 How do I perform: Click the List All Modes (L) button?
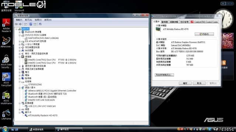(x=164, y=75)
